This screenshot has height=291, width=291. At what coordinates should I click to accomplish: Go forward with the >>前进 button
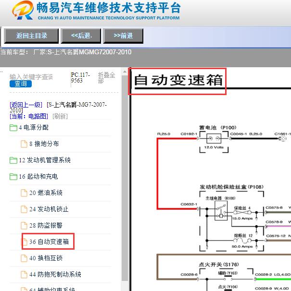pos(123,36)
